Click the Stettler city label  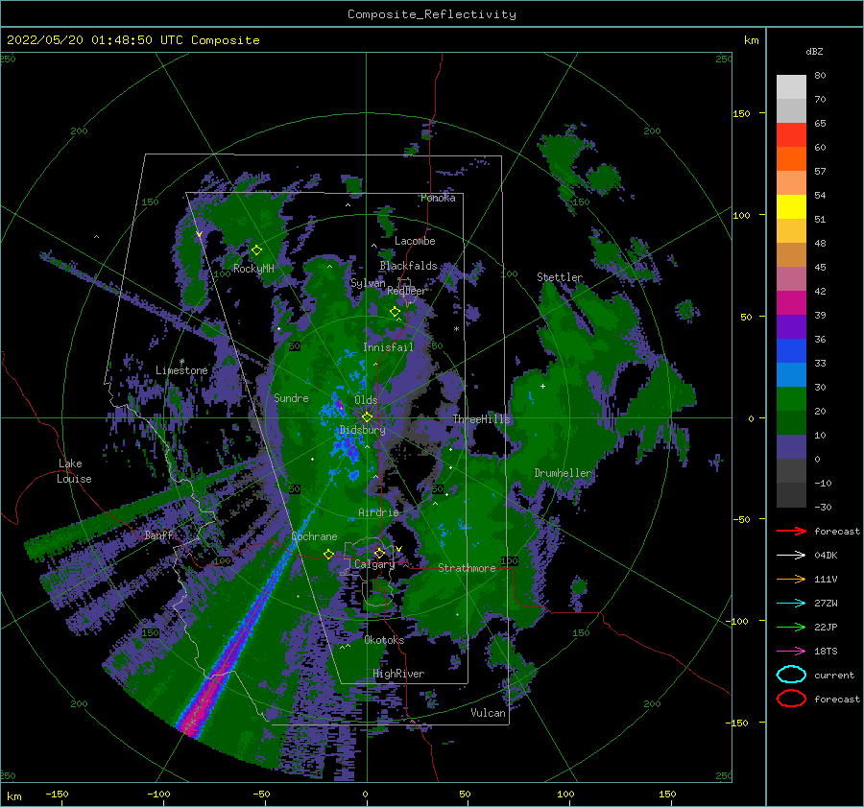click(x=560, y=277)
